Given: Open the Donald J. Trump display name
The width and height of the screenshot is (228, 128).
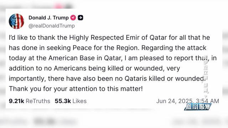Looking at the screenshot, I should point(48,18).
